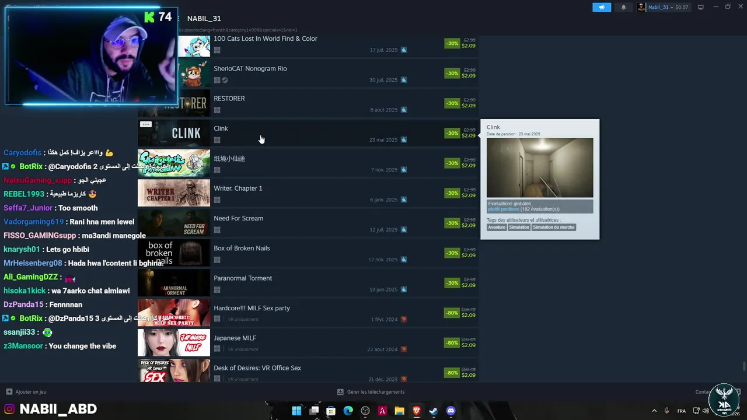Open NABIL_31 profile menu tab

click(x=204, y=19)
